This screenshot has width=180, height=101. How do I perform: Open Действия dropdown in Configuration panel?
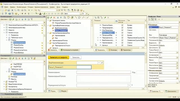(x=4, y=19)
